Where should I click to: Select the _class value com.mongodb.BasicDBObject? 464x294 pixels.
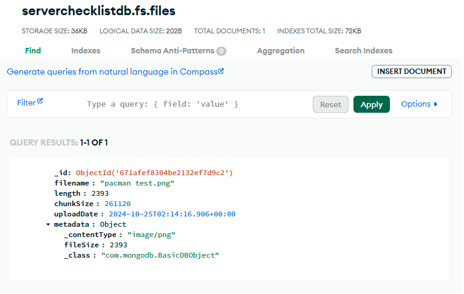[x=160, y=255]
